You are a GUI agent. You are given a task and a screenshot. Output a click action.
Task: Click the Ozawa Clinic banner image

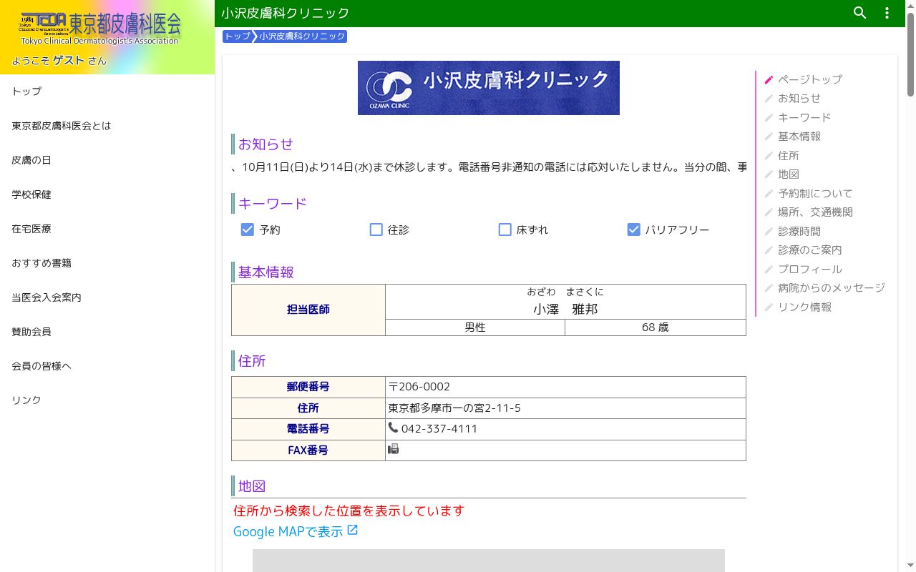[x=489, y=88]
